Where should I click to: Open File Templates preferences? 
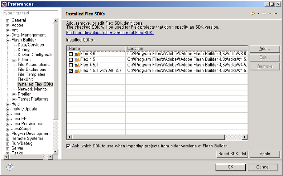pyautogui.click(x=32, y=74)
